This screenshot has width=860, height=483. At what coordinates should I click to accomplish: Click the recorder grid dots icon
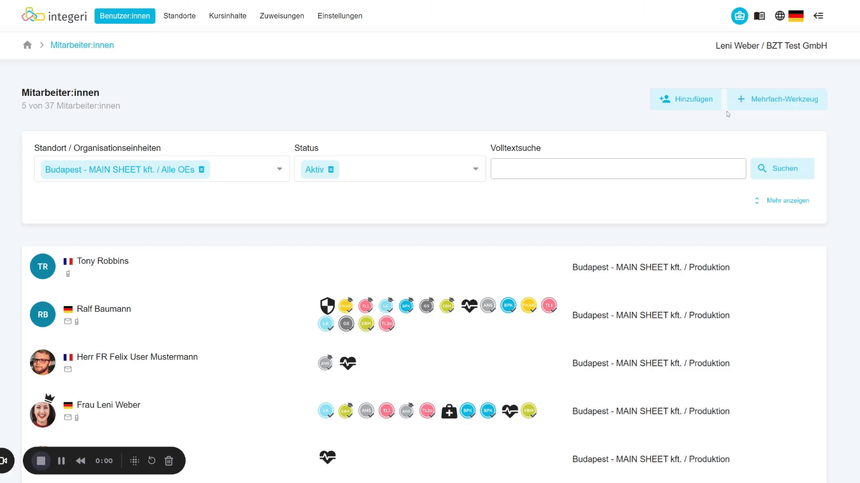[x=134, y=461]
